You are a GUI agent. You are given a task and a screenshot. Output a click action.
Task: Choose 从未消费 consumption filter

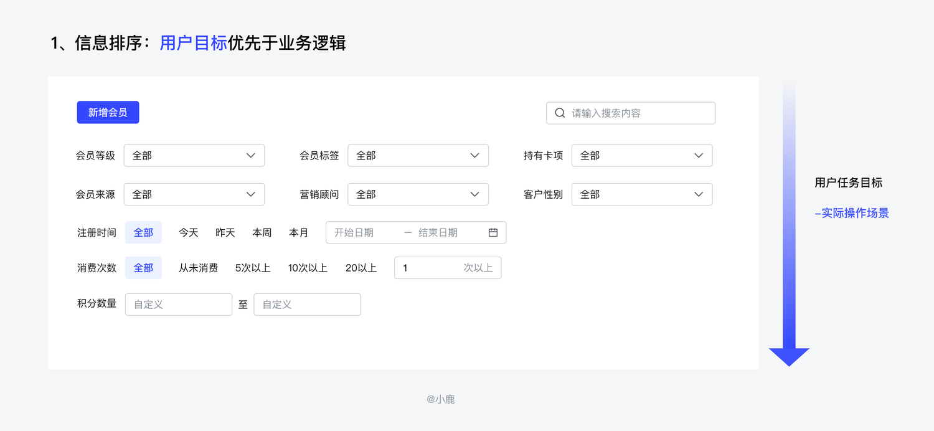[199, 268]
